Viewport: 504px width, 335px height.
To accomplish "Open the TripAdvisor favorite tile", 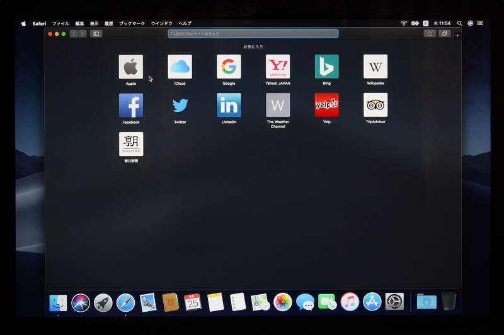I will (375, 105).
